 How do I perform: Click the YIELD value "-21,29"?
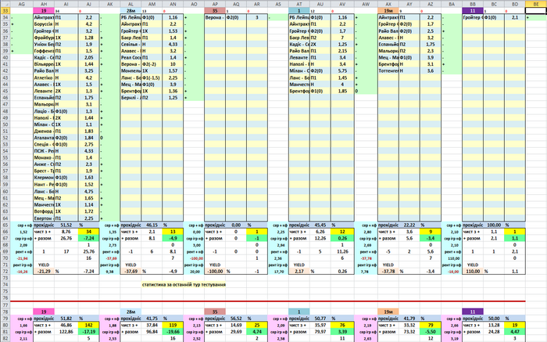tap(44, 272)
